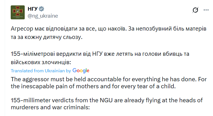Click 'Translated from Ukrainian by' link
This screenshot has width=213, height=116.
pos(41,71)
